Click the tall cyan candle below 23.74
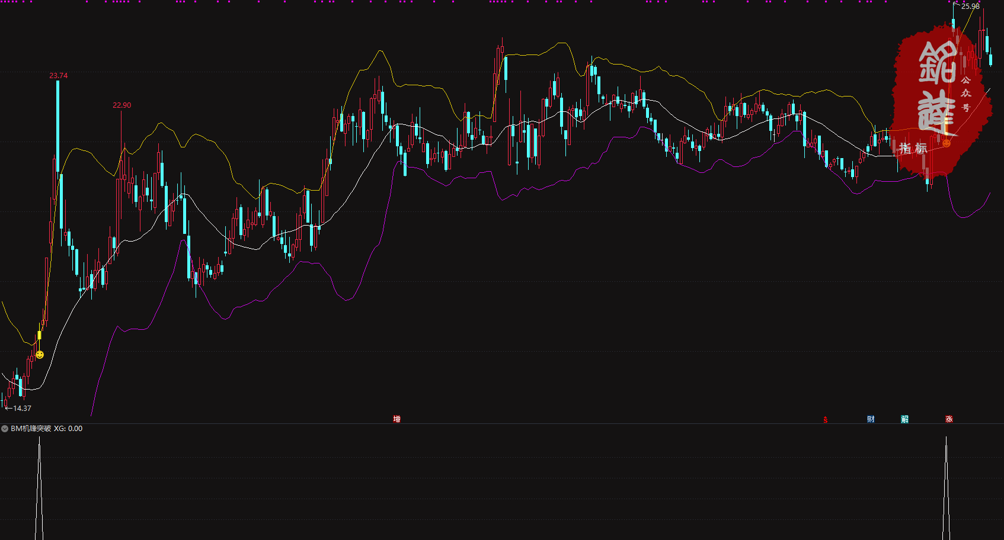The height and width of the screenshot is (540, 1004). 58,124
